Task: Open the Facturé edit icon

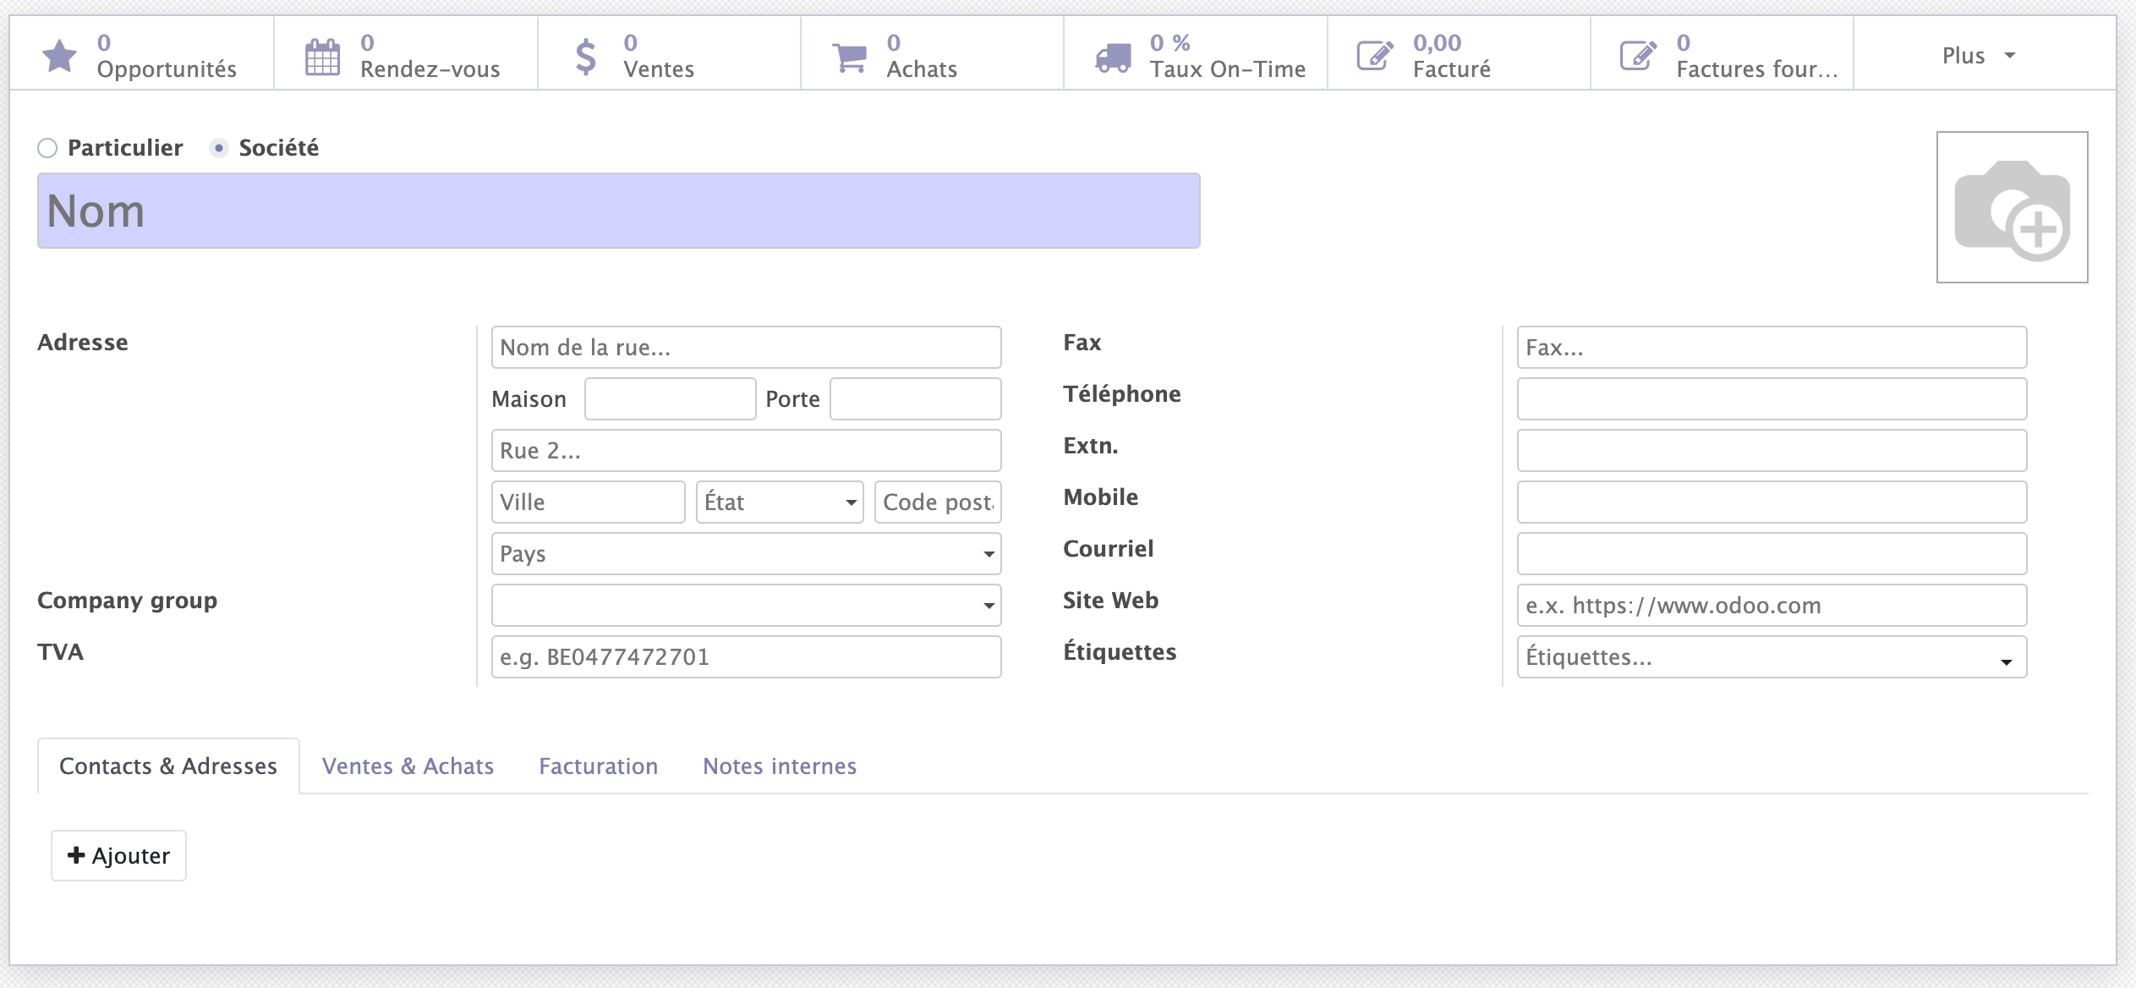Action: pyautogui.click(x=1375, y=57)
